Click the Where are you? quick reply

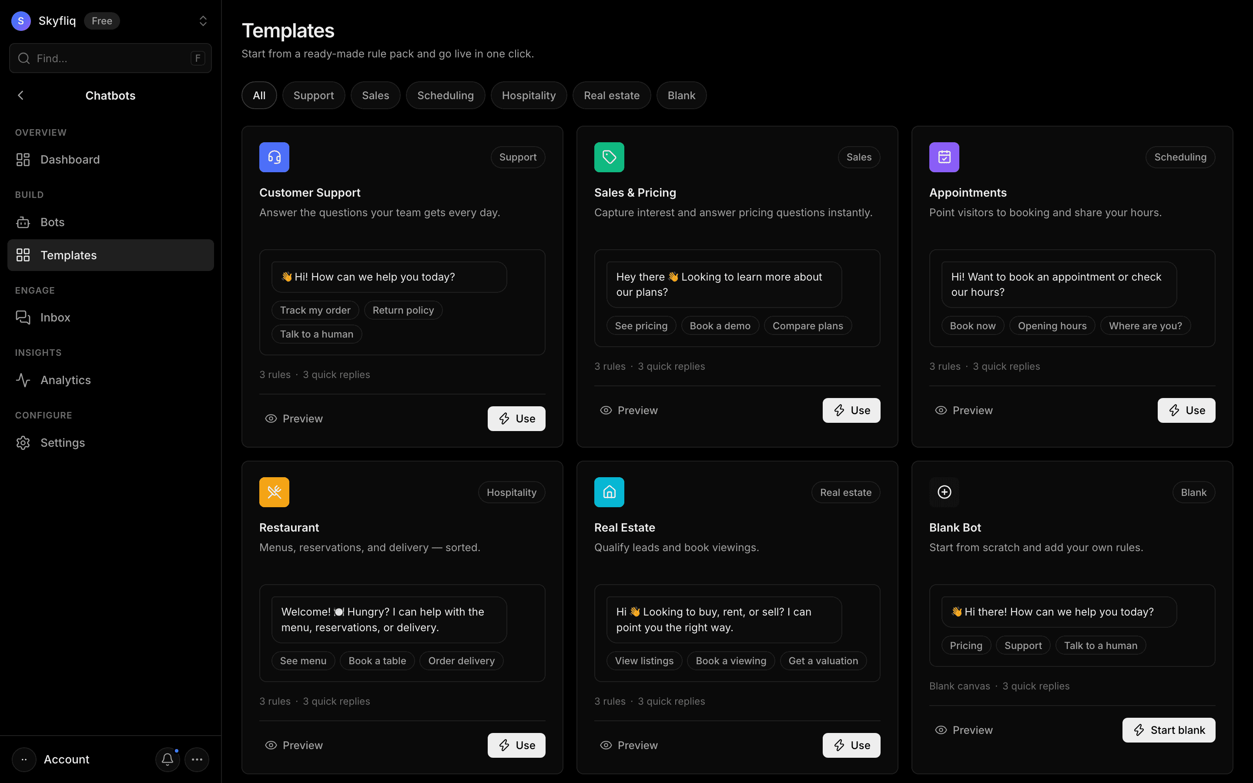click(1145, 326)
